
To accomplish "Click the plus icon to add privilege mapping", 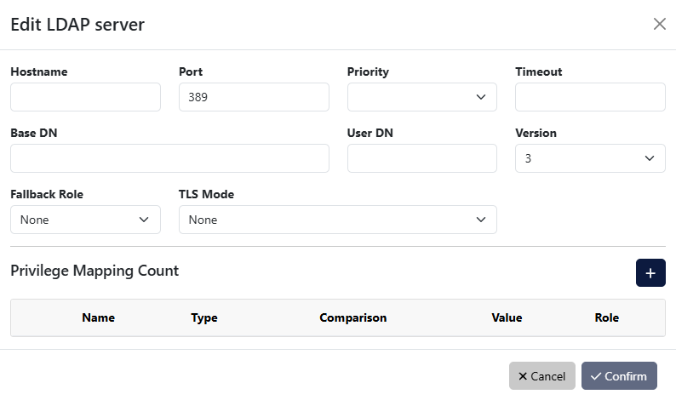I will click(x=650, y=273).
